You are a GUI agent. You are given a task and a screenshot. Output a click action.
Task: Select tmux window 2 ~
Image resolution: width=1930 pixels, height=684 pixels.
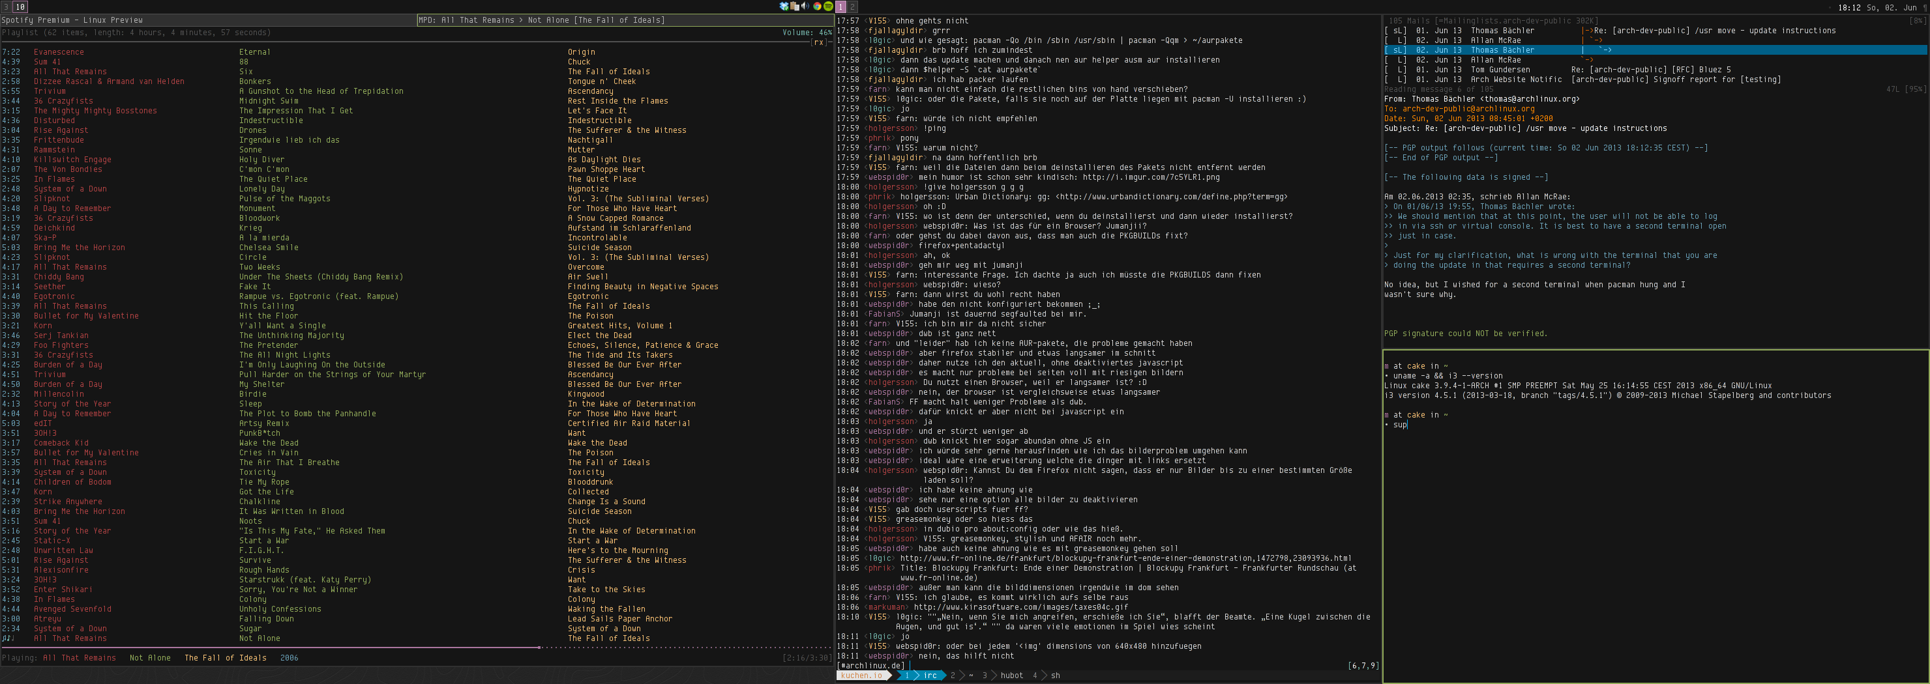click(962, 675)
